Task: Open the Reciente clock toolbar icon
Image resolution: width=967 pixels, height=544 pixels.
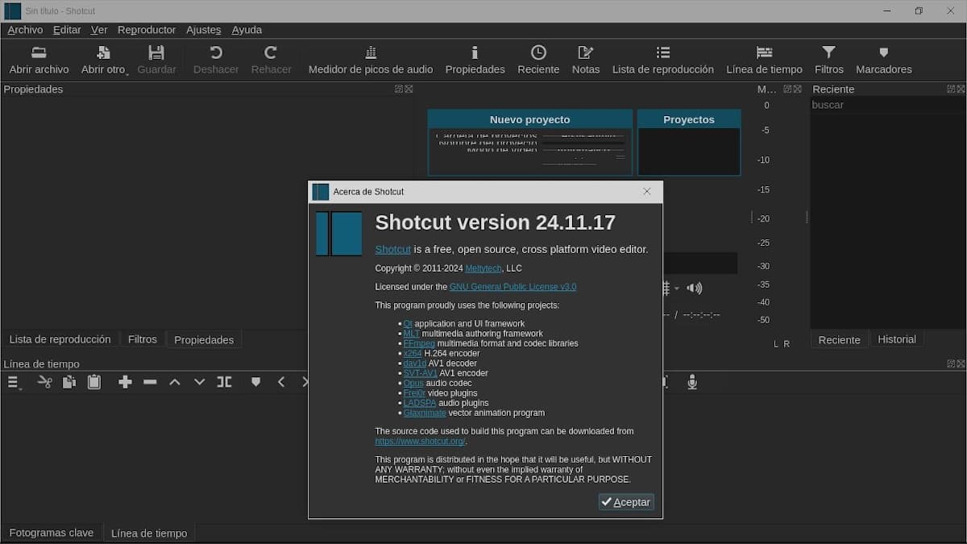Action: [538, 53]
